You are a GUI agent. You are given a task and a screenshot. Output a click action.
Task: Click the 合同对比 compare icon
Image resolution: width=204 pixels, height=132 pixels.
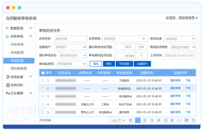pyautogui.click(x=8, y=85)
